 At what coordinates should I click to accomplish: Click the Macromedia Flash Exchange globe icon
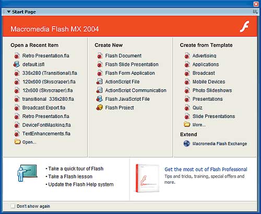(x=187, y=144)
